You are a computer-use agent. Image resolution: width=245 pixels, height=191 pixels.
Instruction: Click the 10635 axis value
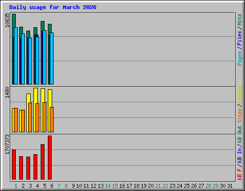(7, 20)
